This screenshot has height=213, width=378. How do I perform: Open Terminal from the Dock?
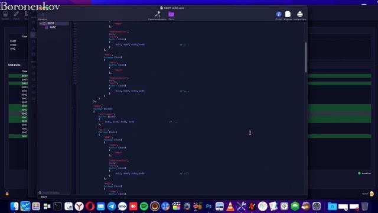tap(58, 206)
